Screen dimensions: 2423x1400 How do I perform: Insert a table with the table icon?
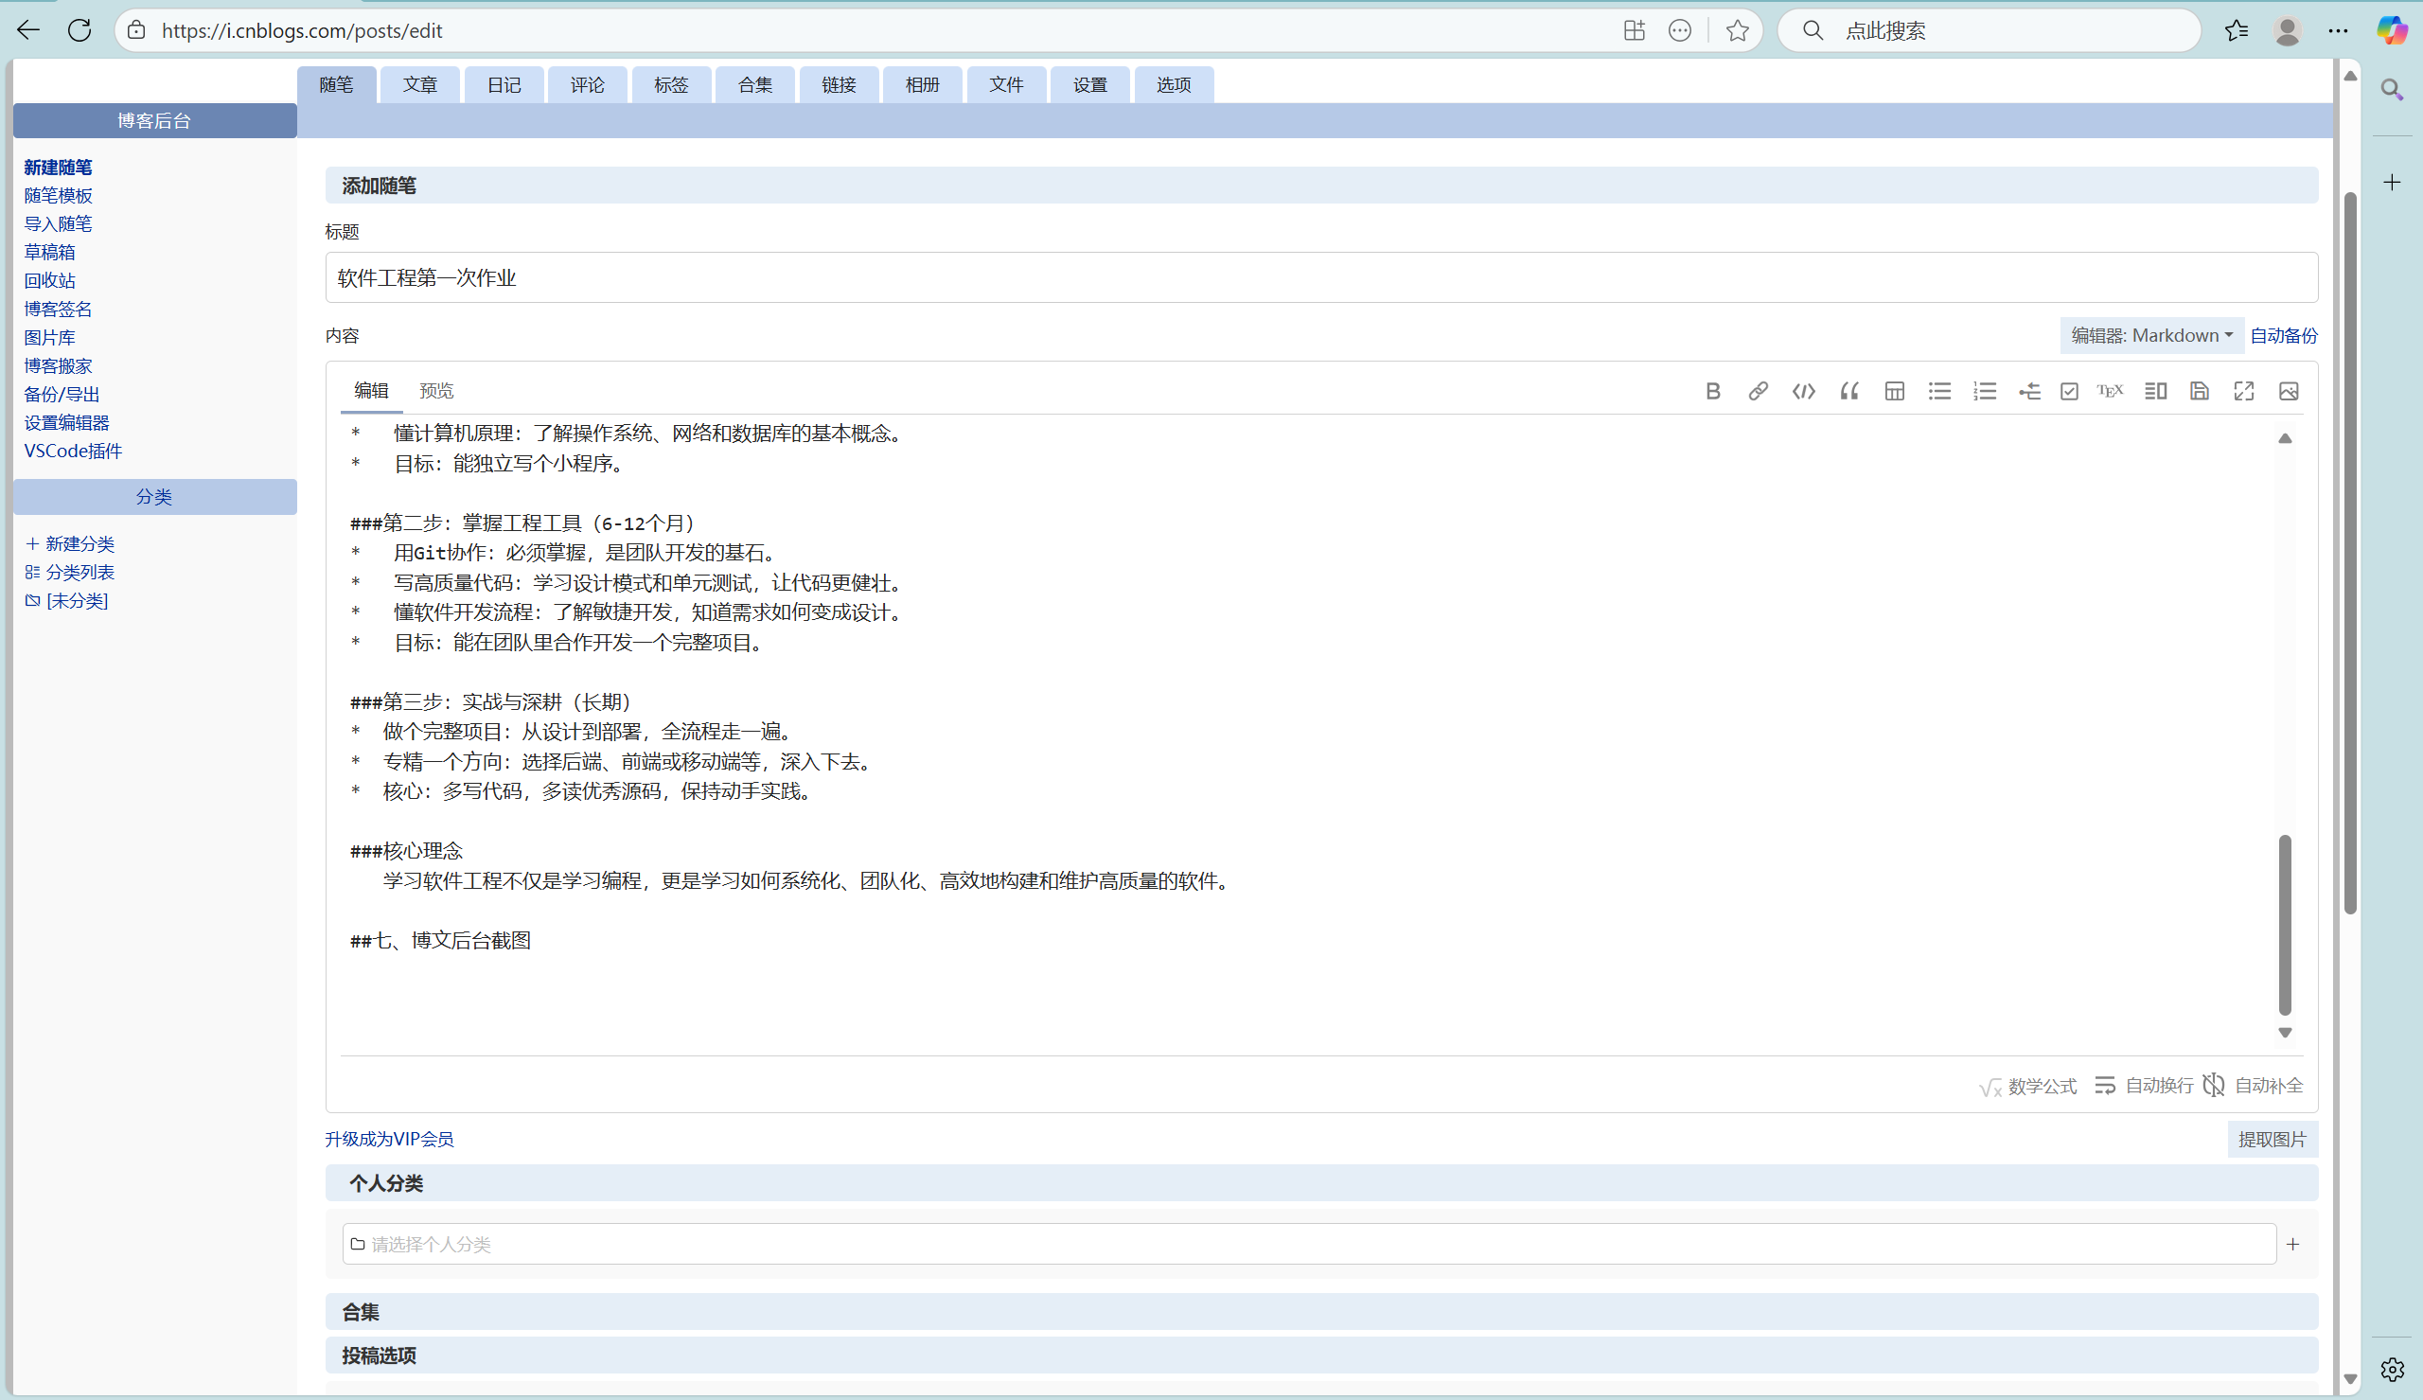tap(1894, 391)
